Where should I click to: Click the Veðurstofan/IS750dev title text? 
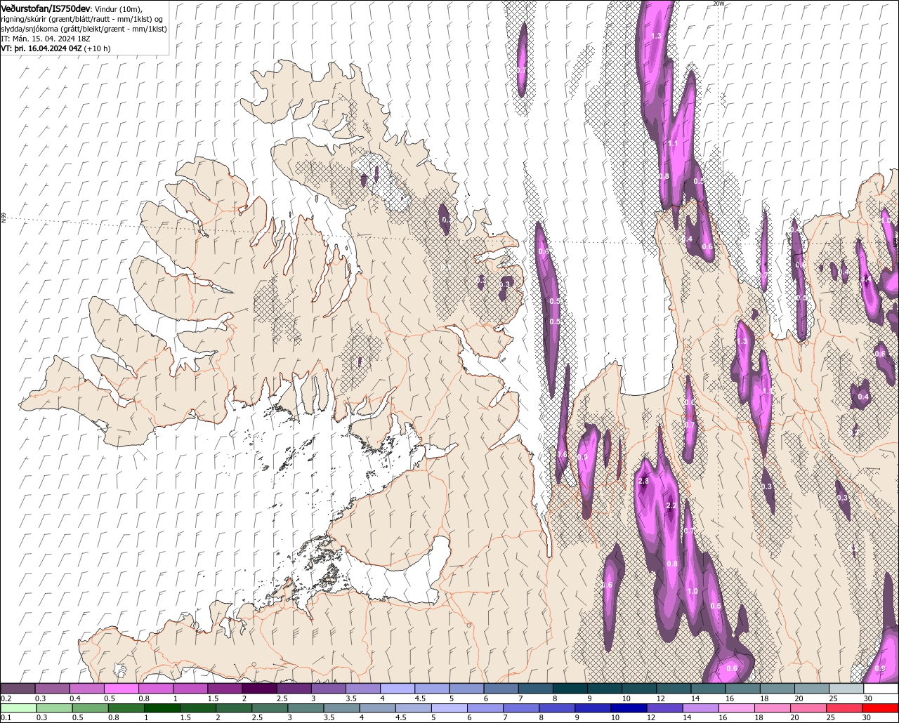tap(46, 8)
